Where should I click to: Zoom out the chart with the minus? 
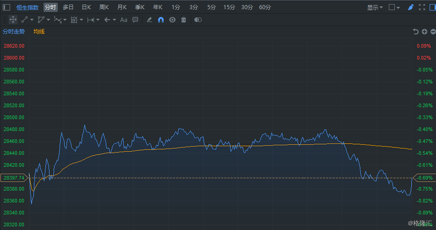click(x=433, y=32)
